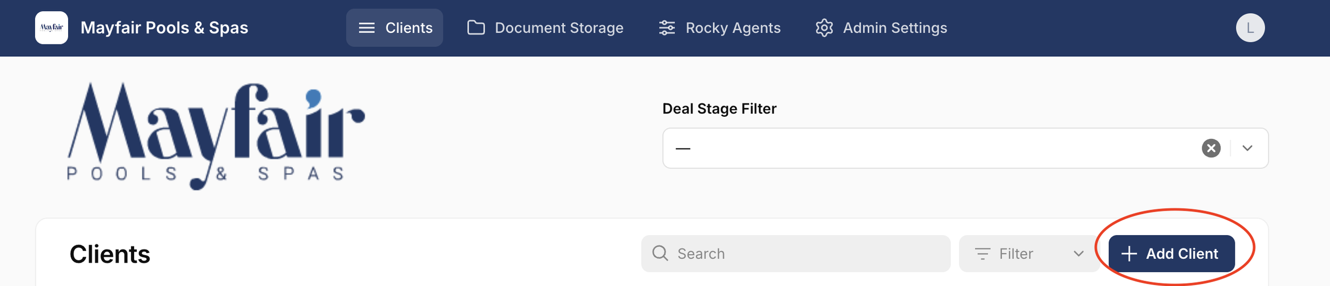Click the filter lines icon

(982, 254)
